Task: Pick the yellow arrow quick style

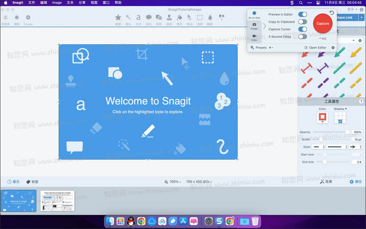Action: pos(356,52)
